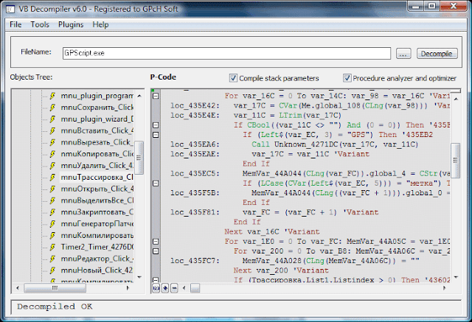Image resolution: width=472 pixels, height=322 pixels.
Task: Click the objects tree scroll up arrow
Action: (139, 96)
